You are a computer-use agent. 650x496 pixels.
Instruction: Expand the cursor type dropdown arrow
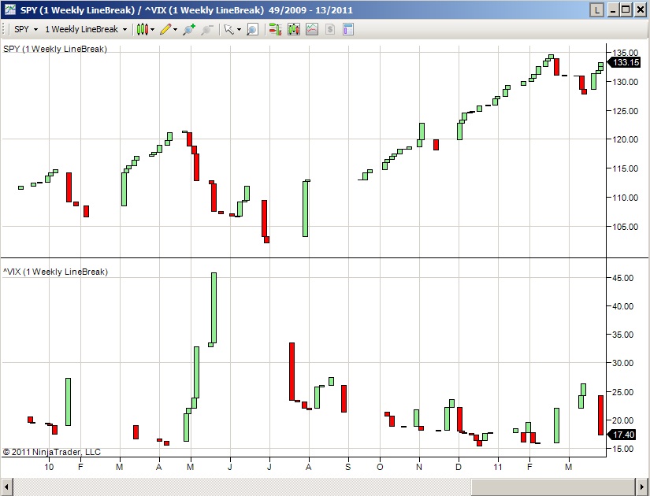pos(239,29)
